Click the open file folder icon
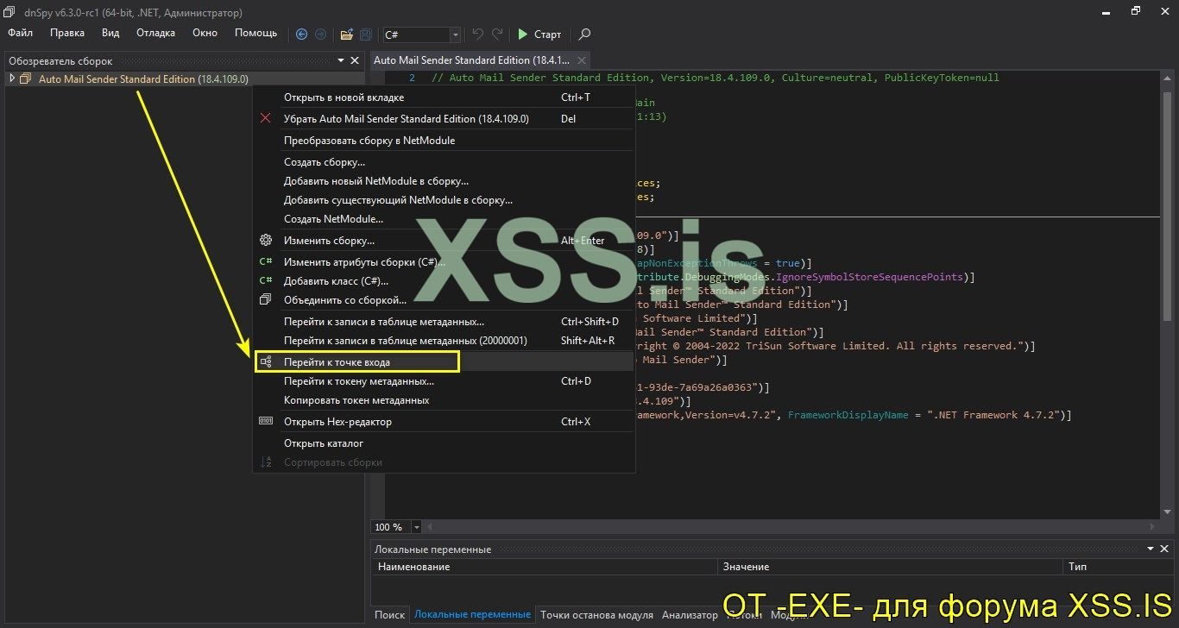The image size is (1179, 628). tap(346, 35)
